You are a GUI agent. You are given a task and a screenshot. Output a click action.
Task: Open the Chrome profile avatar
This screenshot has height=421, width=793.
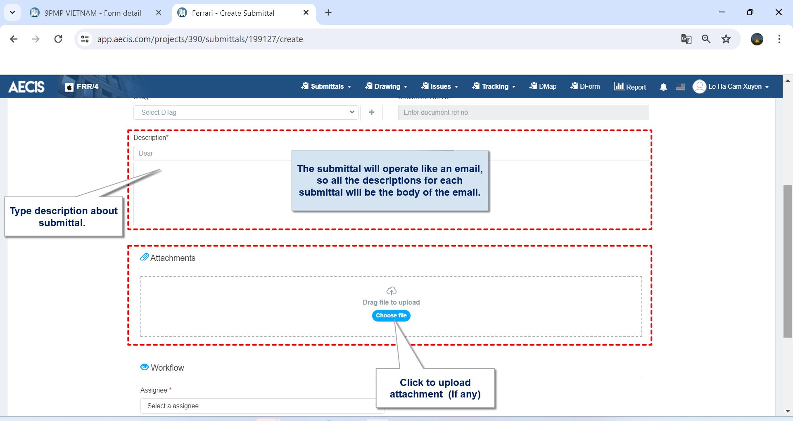[x=757, y=39]
